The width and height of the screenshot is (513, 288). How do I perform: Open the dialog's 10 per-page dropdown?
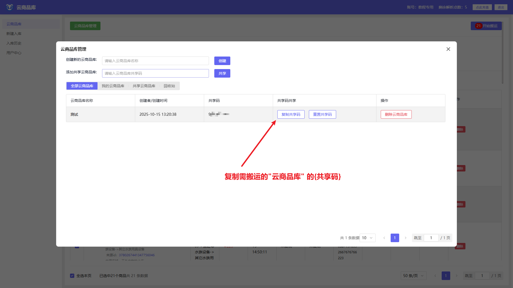(368, 238)
